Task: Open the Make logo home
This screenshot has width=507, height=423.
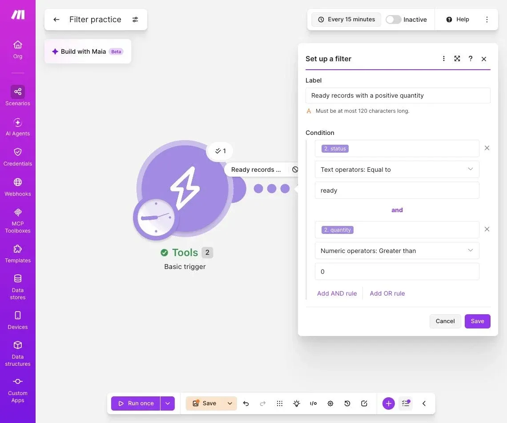Action: point(18,15)
